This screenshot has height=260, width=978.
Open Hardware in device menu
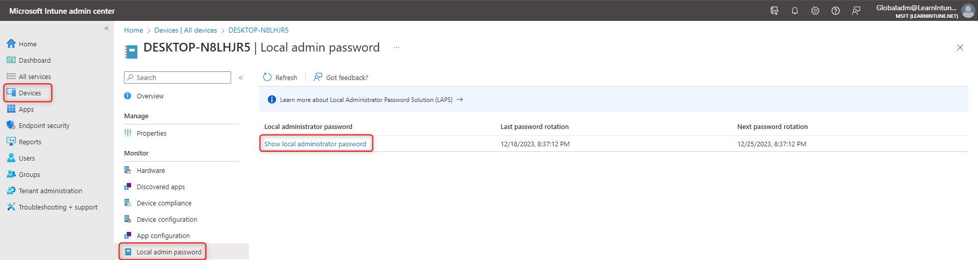[151, 170]
